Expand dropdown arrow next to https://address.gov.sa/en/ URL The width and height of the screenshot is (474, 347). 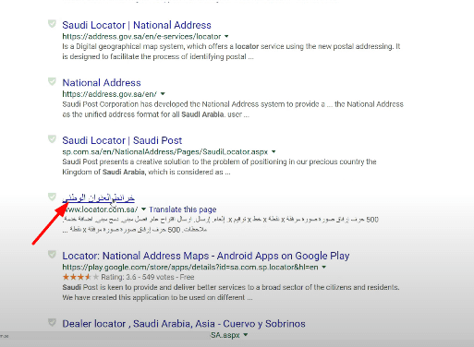coord(163,94)
